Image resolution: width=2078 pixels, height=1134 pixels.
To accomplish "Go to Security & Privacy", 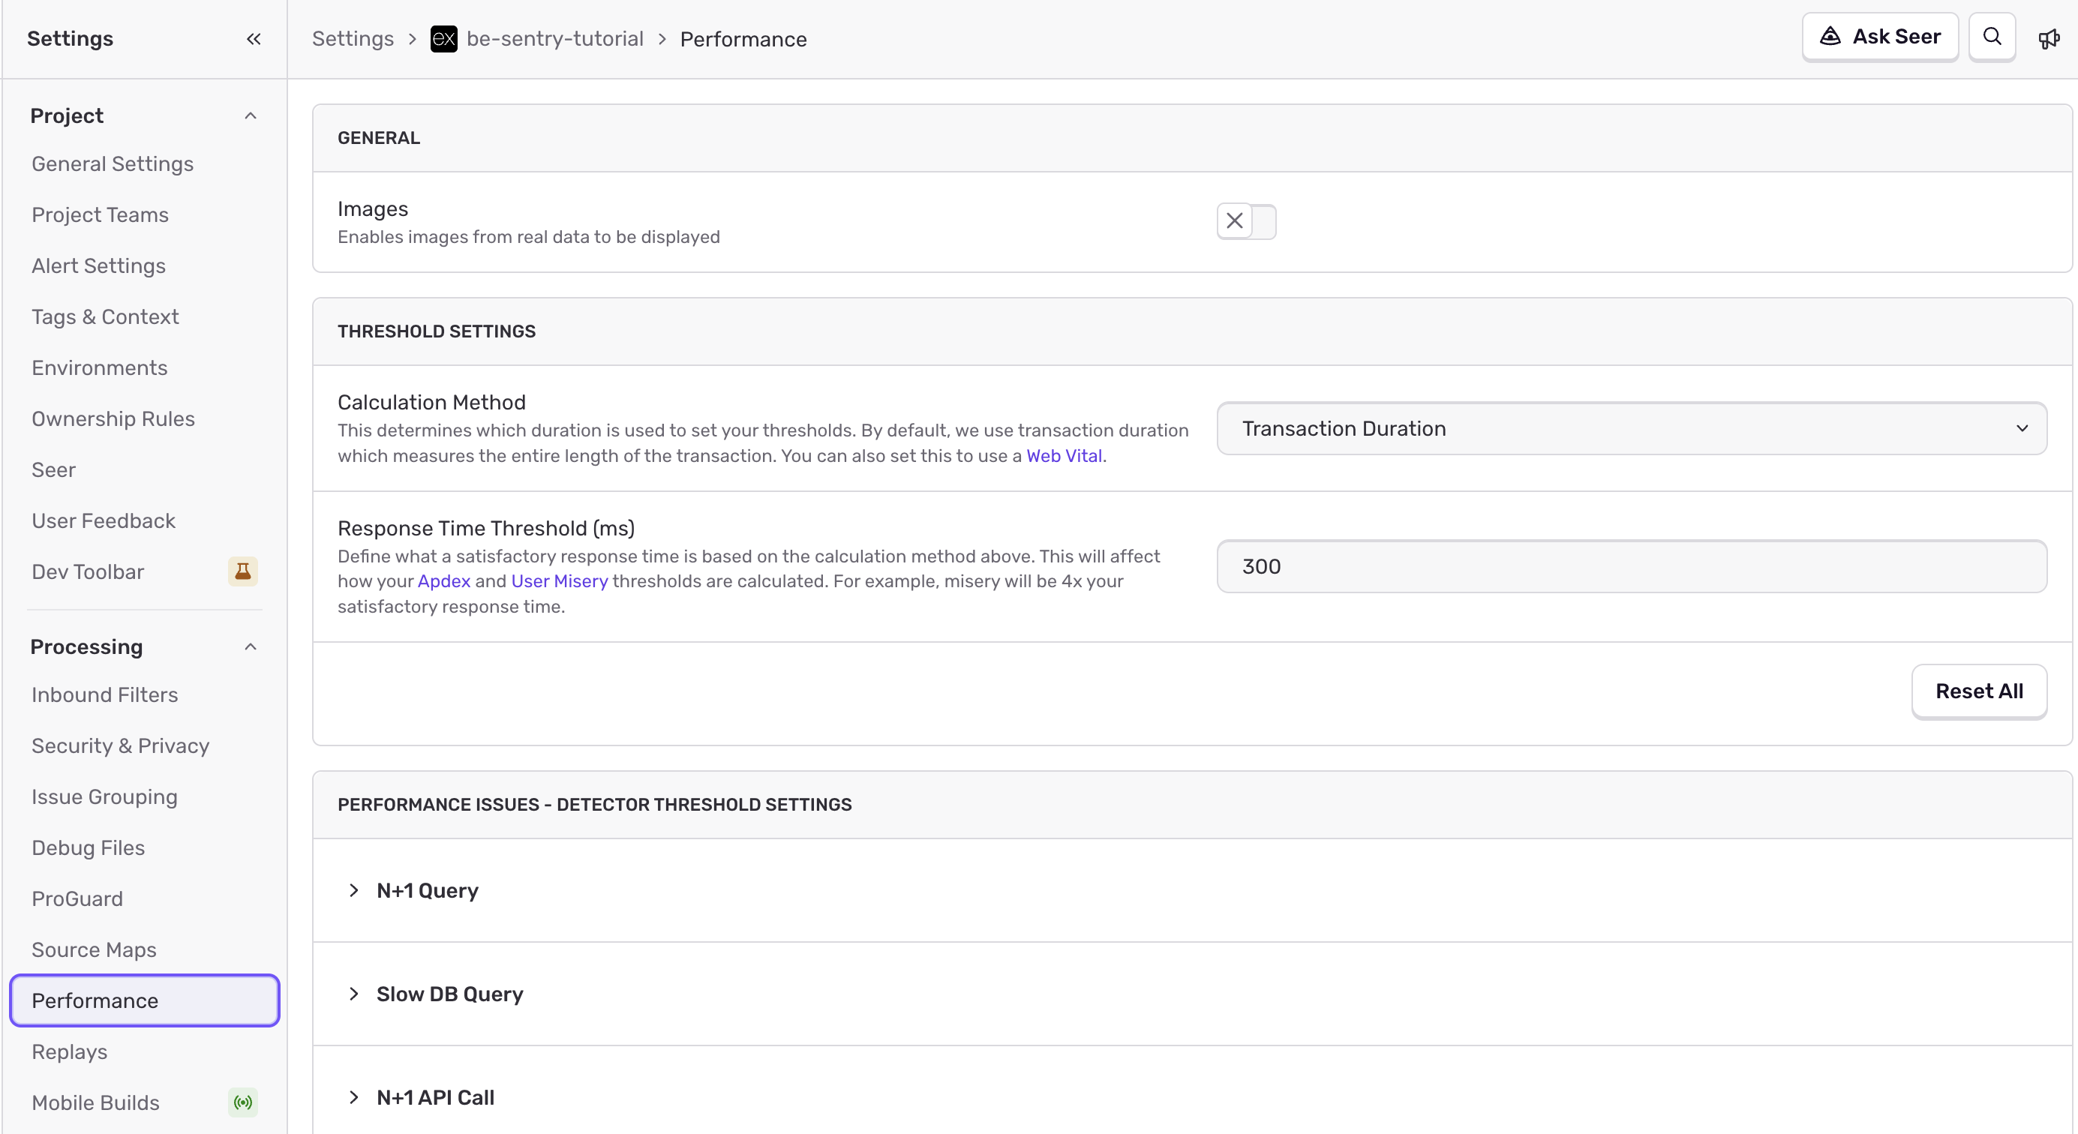I will click(x=120, y=745).
